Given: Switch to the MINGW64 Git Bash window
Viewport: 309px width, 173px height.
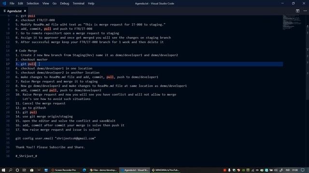Looking at the screenshot, I should click(166, 170).
